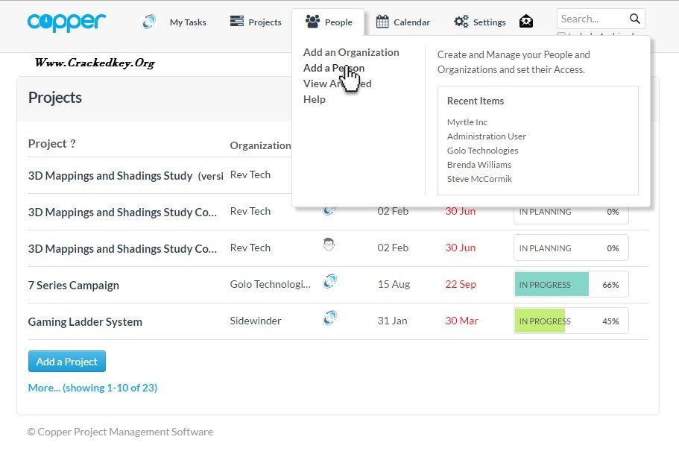Click the 66% In Progress bar

pyautogui.click(x=571, y=285)
